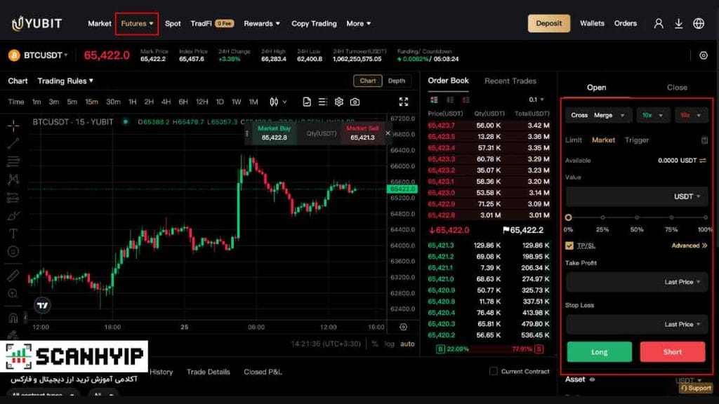
Task: Open order book 0.1 precision dropdown
Action: 536,100
